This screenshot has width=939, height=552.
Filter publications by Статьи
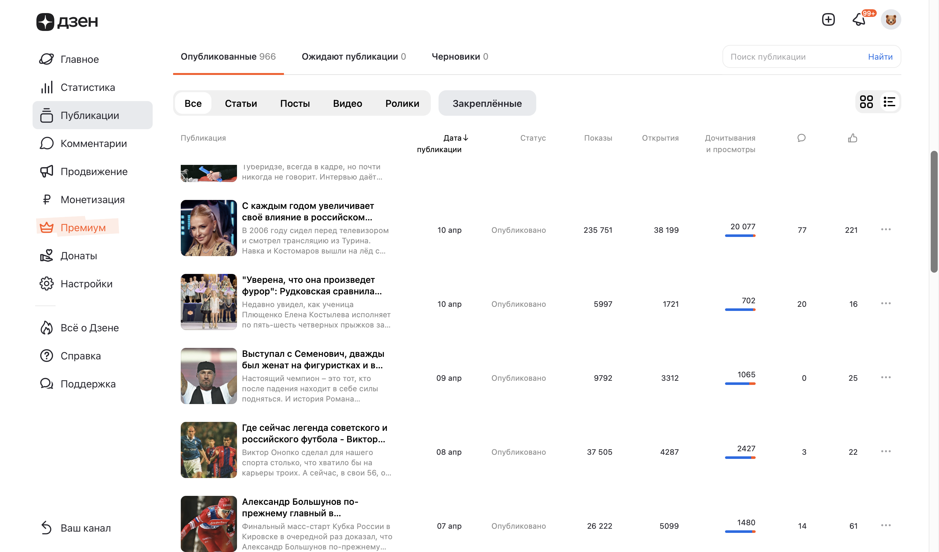click(x=241, y=103)
